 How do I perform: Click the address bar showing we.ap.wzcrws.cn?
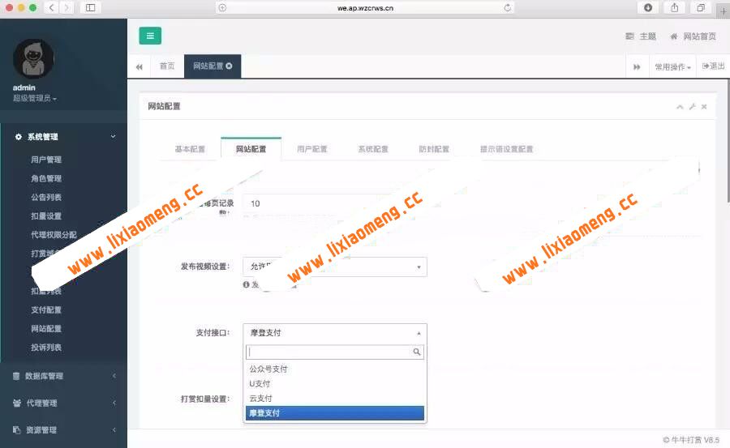[365, 8]
